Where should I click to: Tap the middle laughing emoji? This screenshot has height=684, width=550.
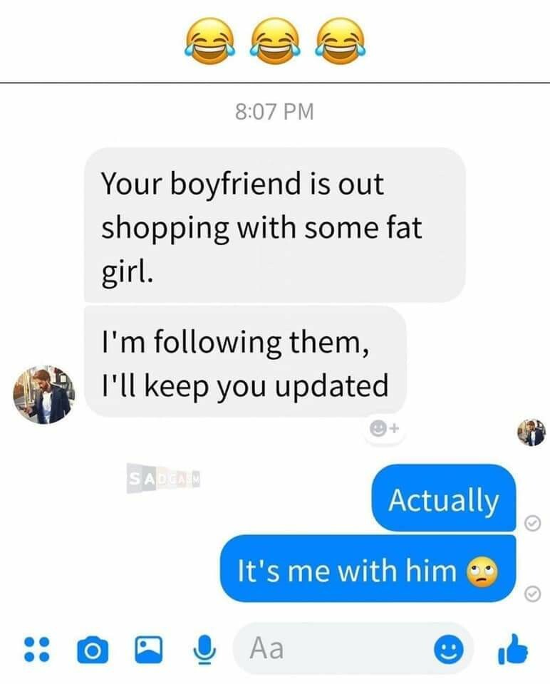point(275,41)
